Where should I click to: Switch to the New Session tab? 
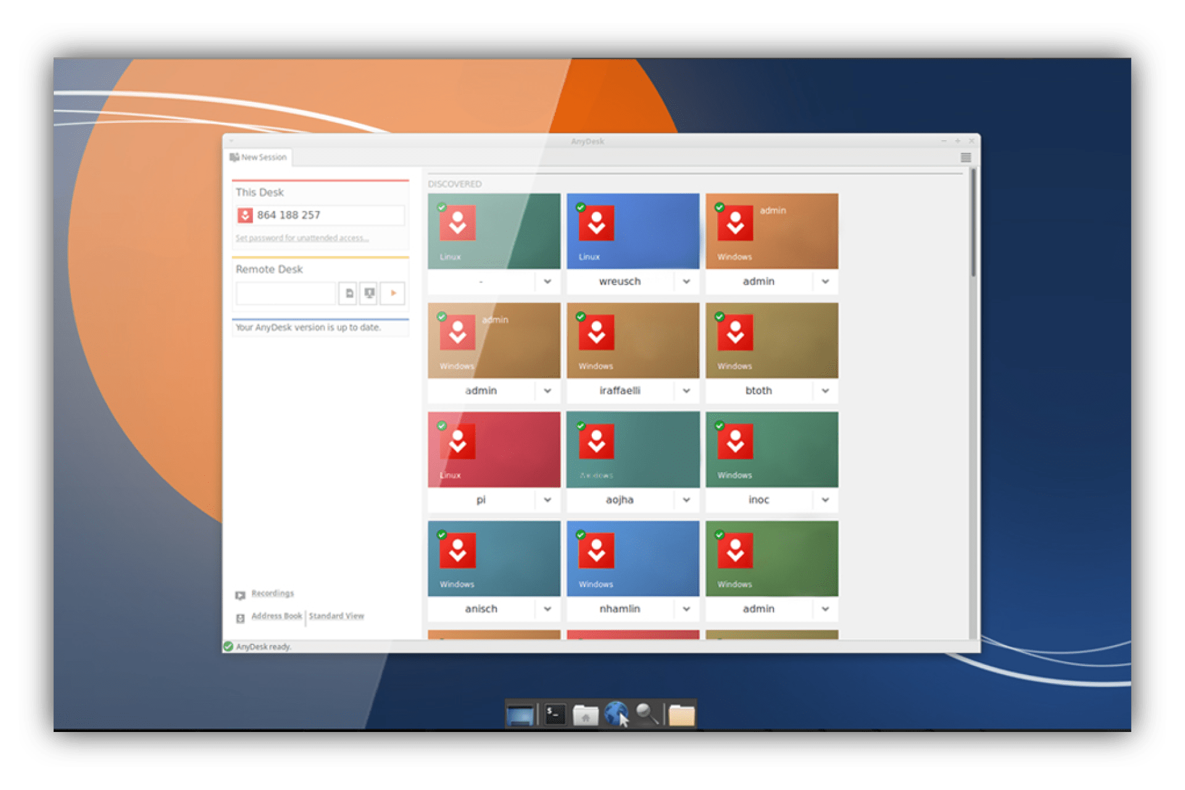[259, 157]
